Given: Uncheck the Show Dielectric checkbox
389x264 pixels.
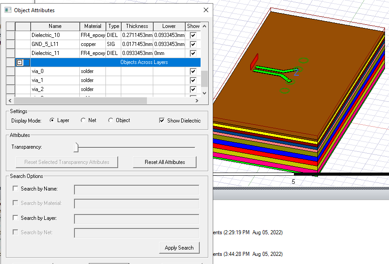Looking at the screenshot, I should [x=162, y=120].
